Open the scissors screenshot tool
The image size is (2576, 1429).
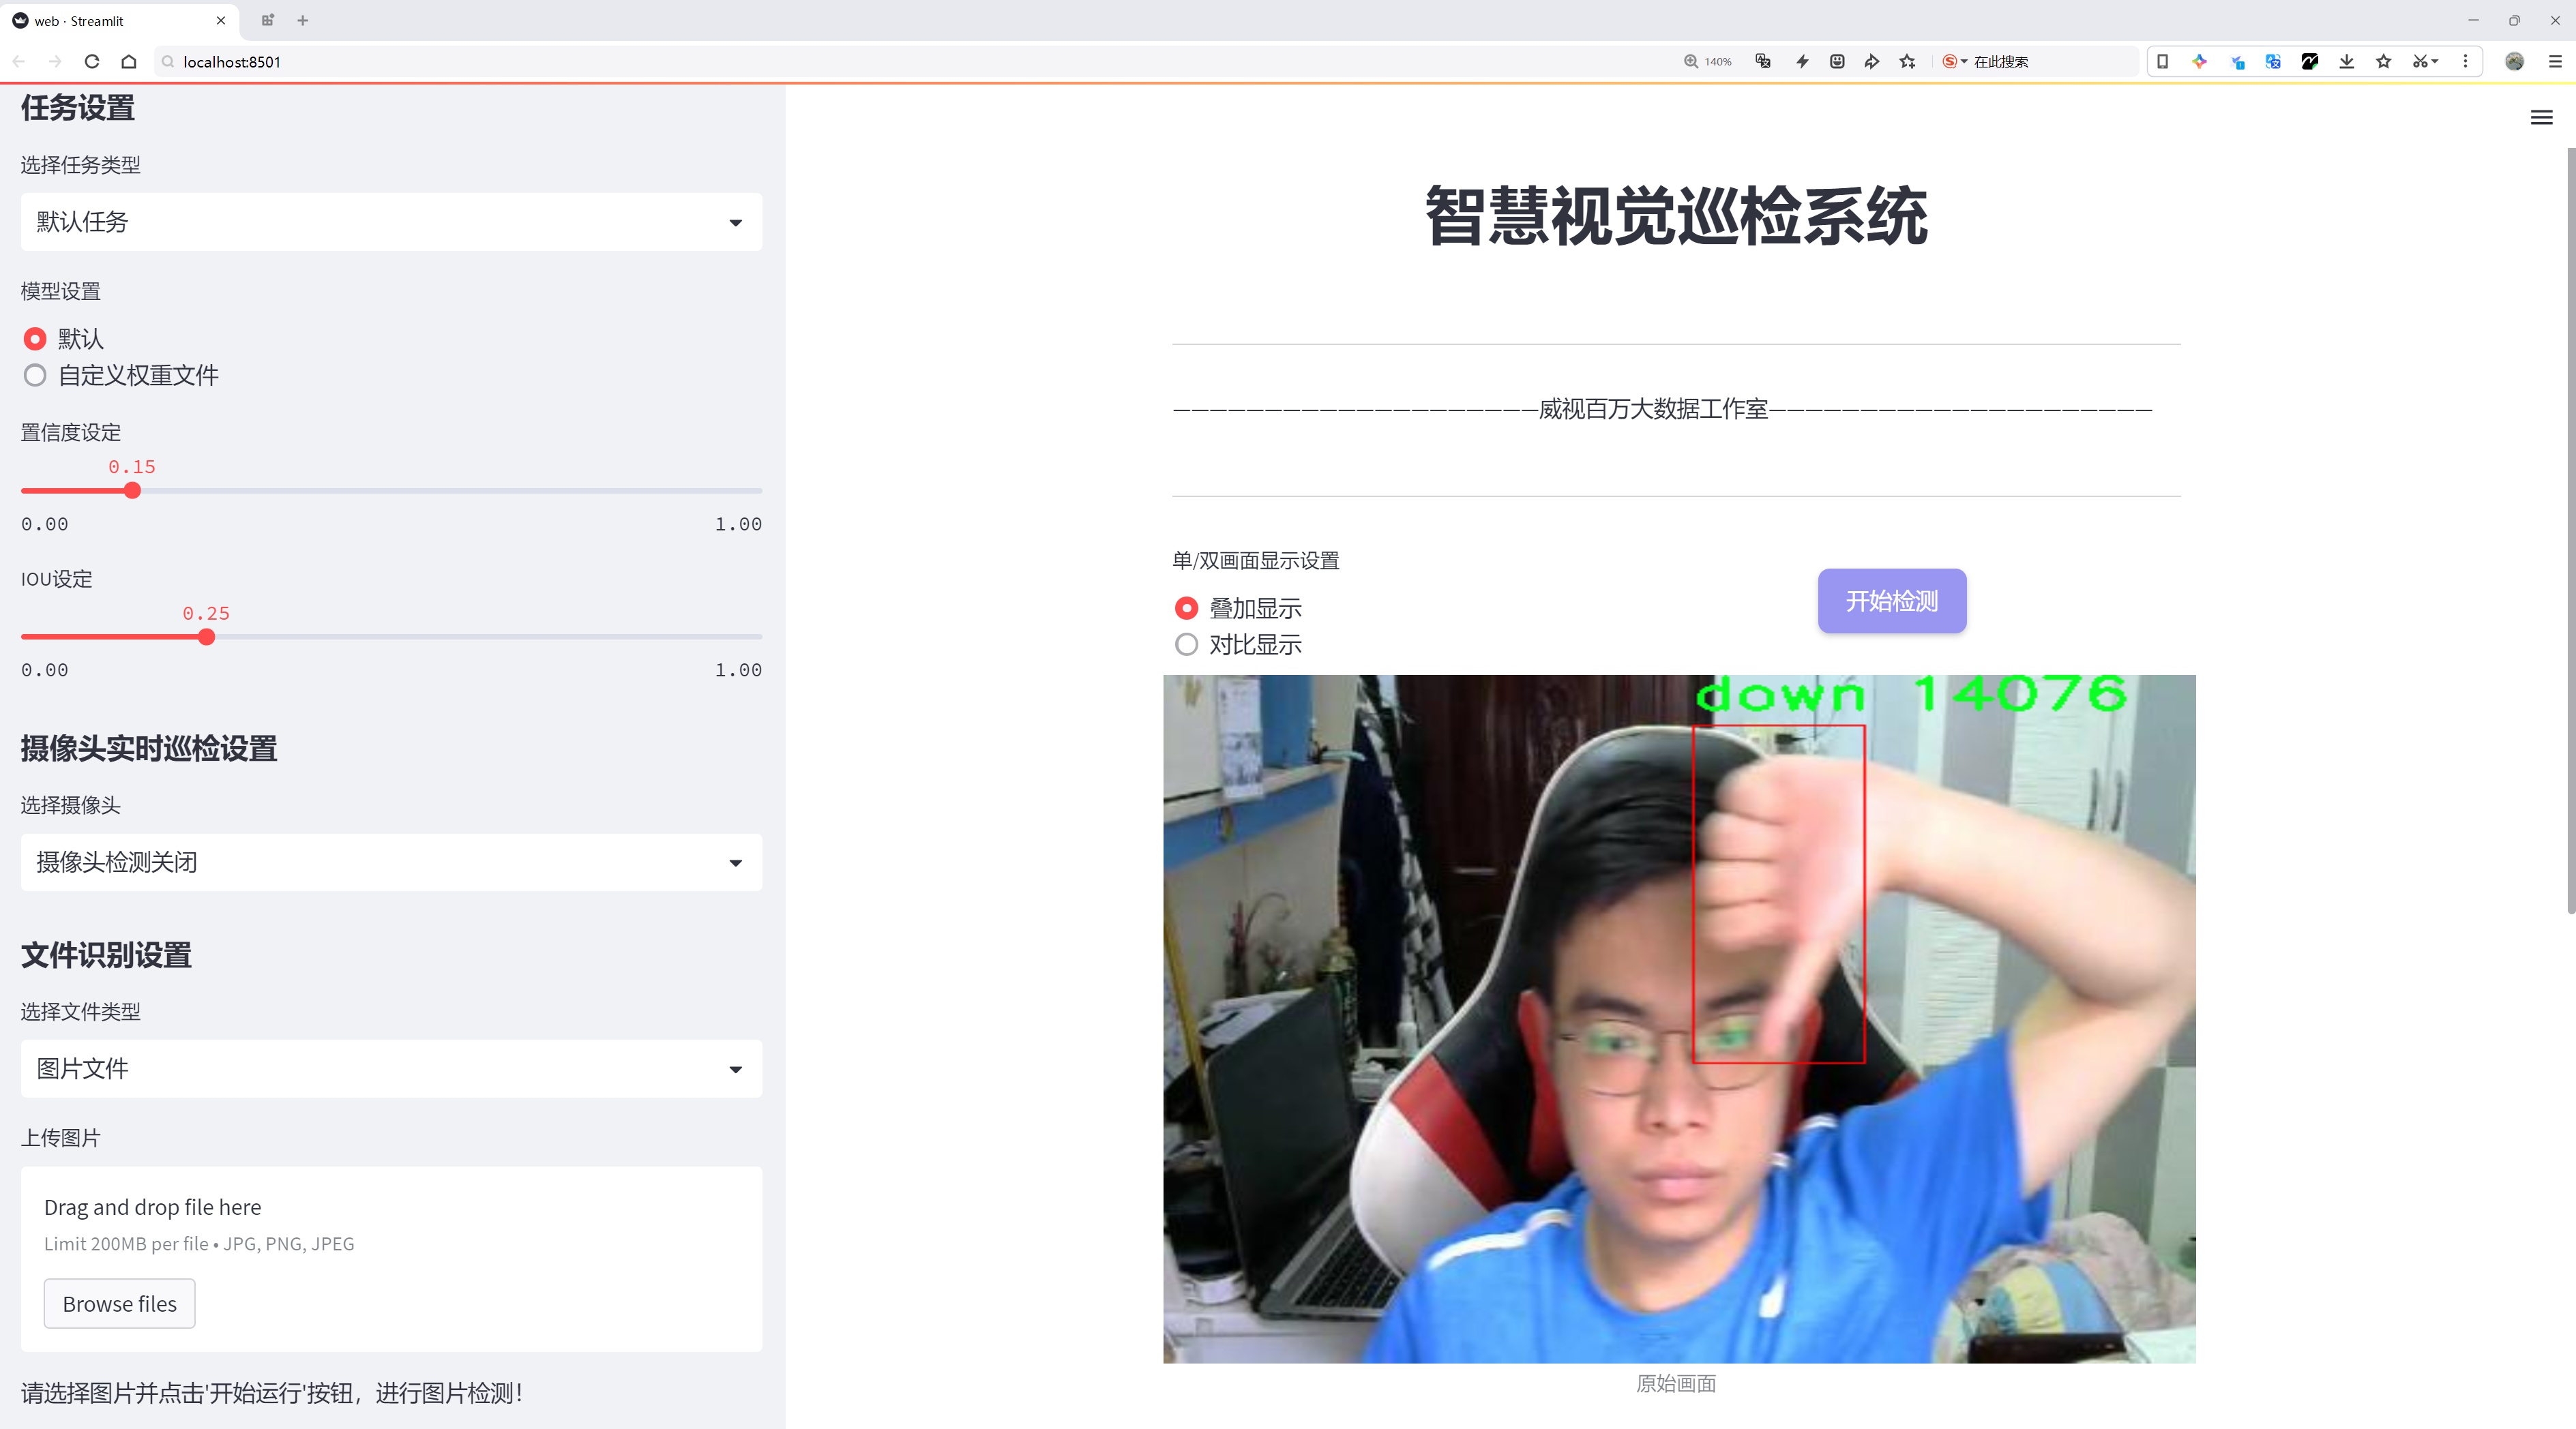point(2425,62)
